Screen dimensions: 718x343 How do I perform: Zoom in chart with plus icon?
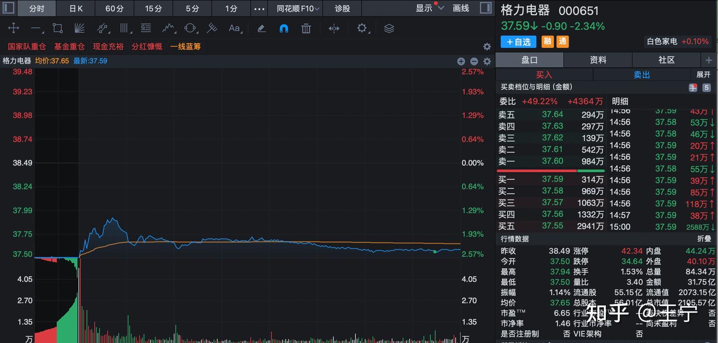461,61
